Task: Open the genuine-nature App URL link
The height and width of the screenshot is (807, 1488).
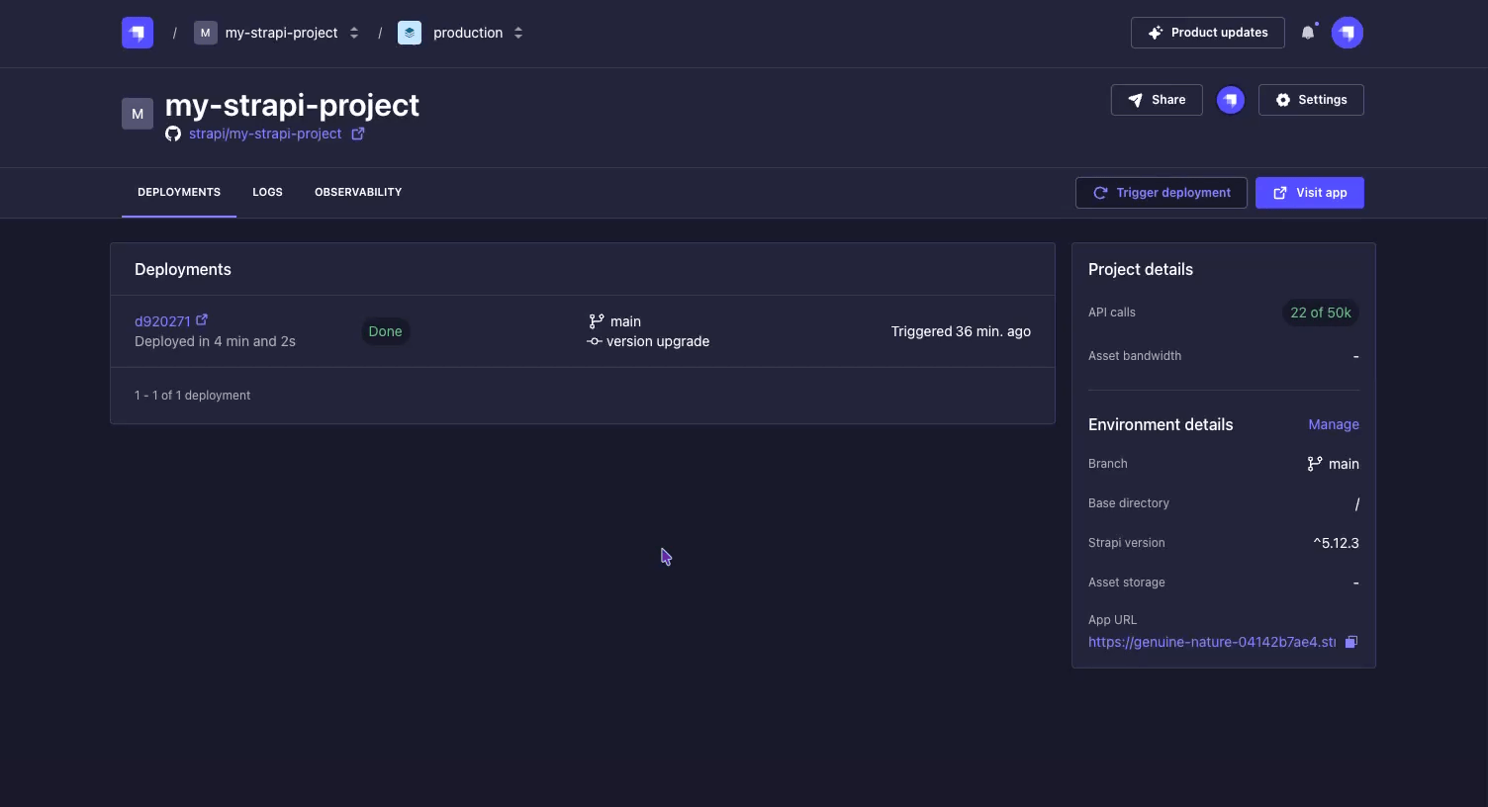Action: [1212, 642]
